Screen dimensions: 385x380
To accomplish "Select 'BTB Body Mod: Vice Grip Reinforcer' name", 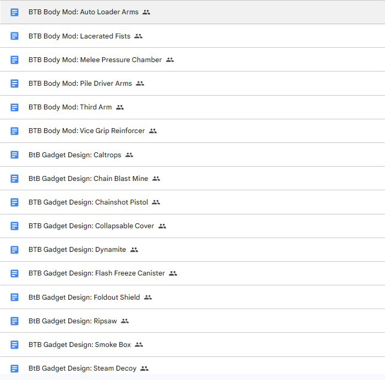I will (x=87, y=131).
